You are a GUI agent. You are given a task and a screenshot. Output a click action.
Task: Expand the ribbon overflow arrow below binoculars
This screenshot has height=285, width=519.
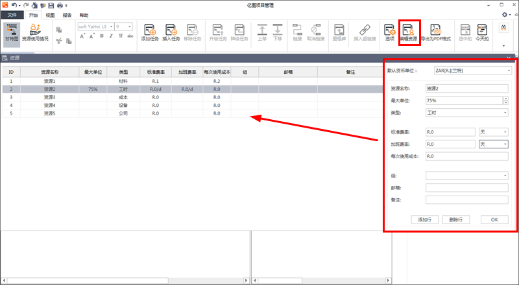[x=503, y=46]
